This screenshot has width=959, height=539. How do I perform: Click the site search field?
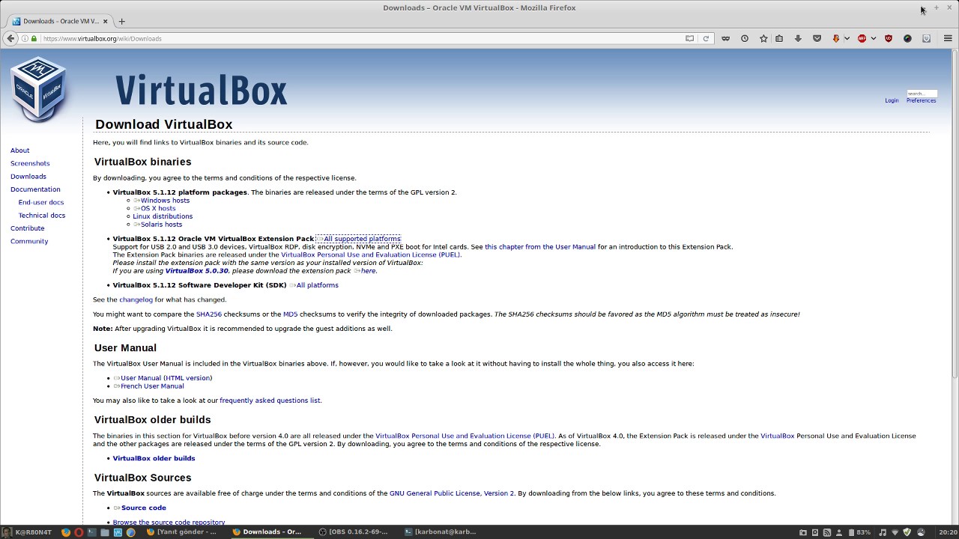(x=922, y=94)
